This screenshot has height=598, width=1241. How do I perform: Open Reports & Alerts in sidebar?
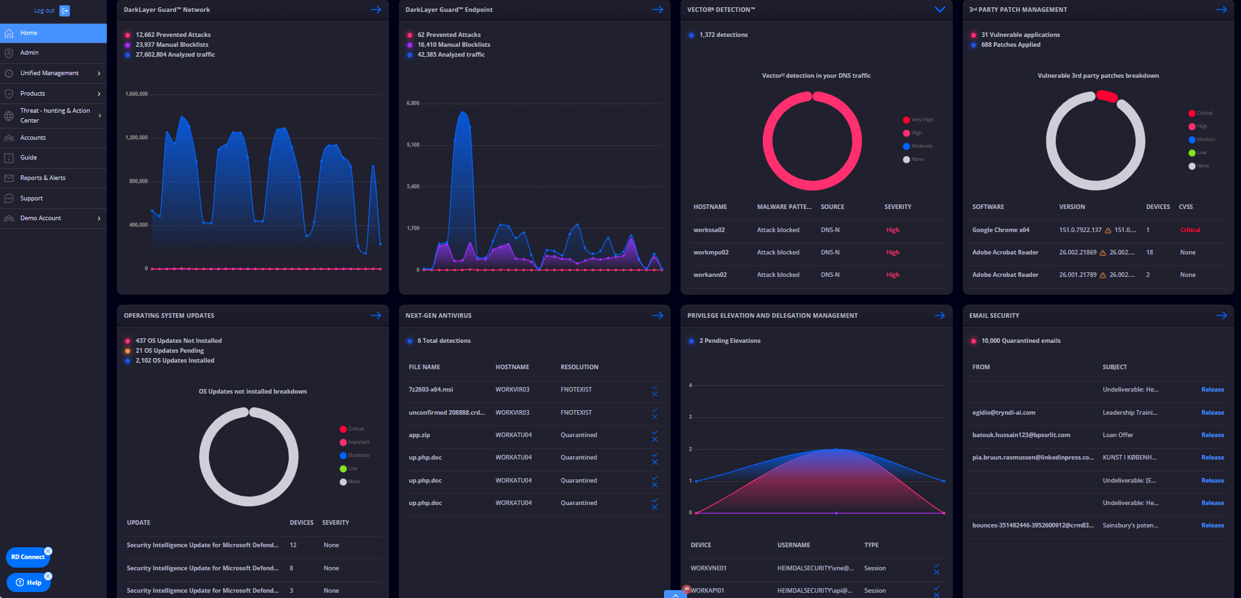[53, 178]
